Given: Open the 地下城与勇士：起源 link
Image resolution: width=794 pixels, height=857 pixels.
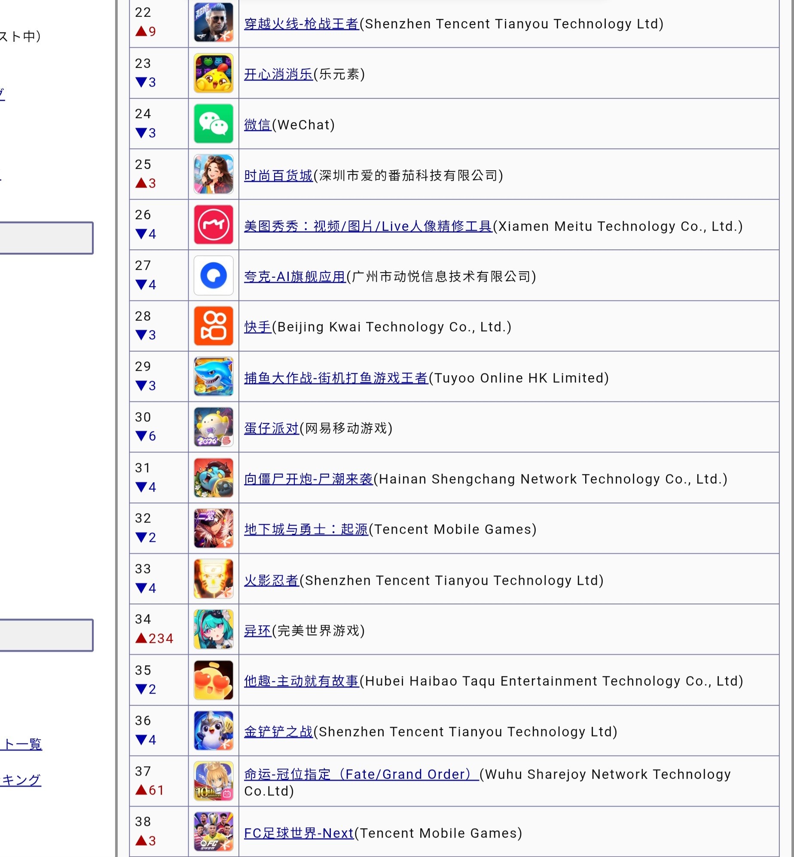Looking at the screenshot, I should pyautogui.click(x=306, y=529).
